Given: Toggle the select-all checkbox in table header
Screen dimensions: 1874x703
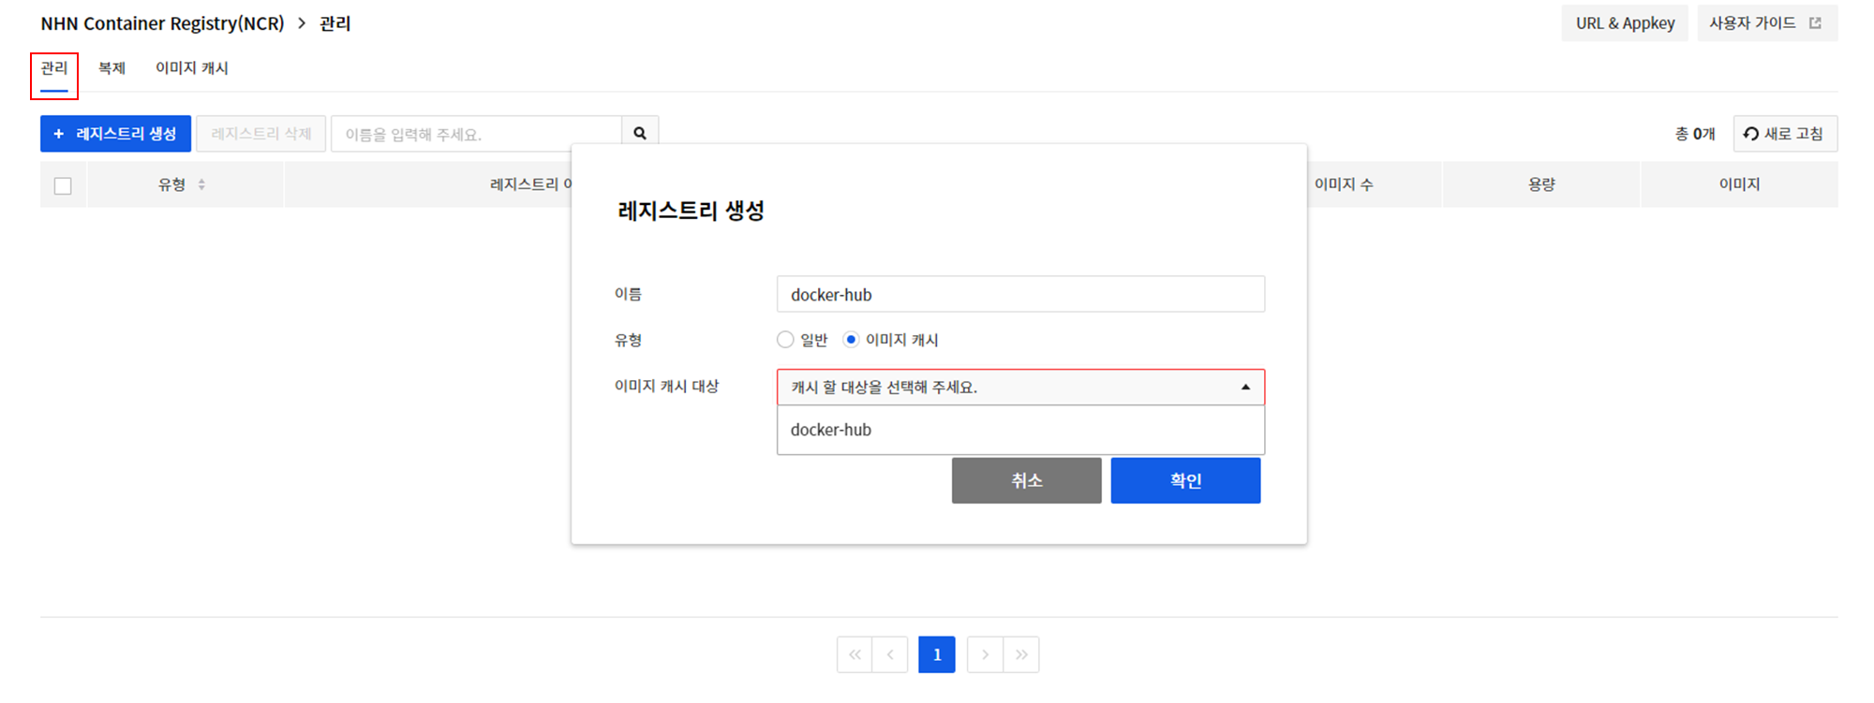Looking at the screenshot, I should [x=63, y=186].
